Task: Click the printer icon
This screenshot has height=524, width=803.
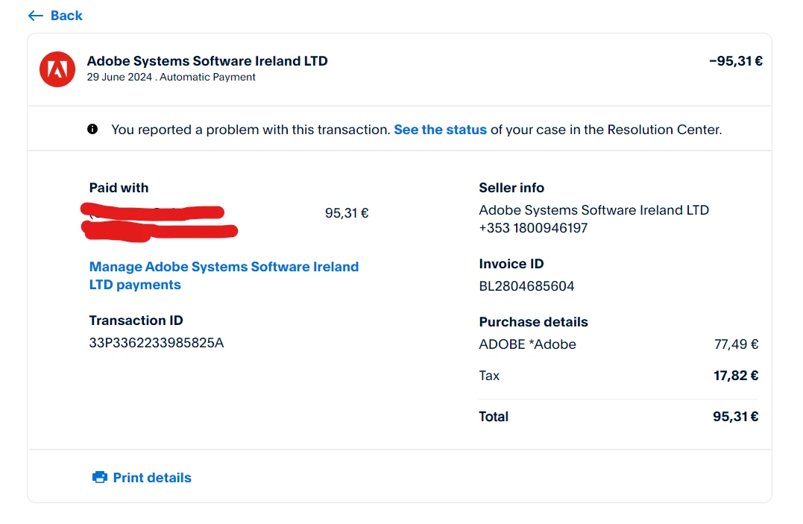Action: tap(100, 478)
